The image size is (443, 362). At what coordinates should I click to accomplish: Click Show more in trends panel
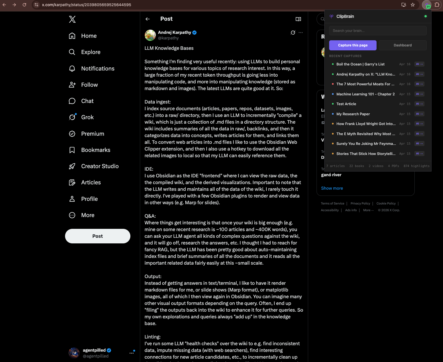coord(332,188)
